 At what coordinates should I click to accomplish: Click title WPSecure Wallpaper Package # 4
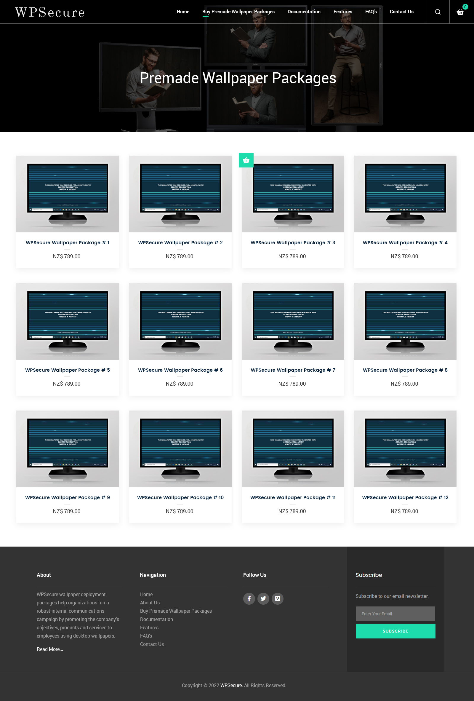point(405,242)
